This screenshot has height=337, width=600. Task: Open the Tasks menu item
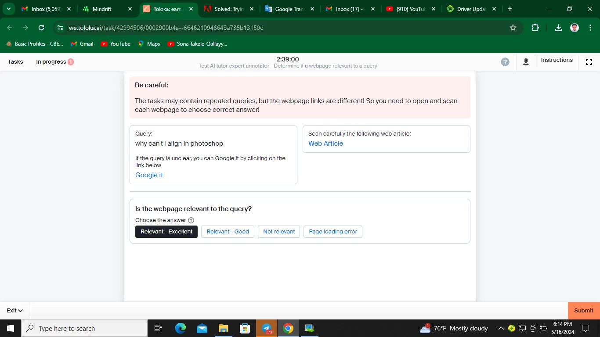coord(15,62)
